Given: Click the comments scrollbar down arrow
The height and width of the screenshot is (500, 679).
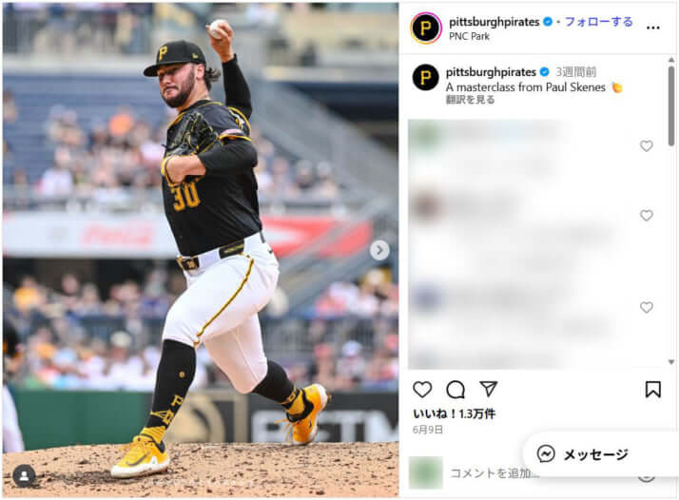Looking at the screenshot, I should click(x=671, y=362).
